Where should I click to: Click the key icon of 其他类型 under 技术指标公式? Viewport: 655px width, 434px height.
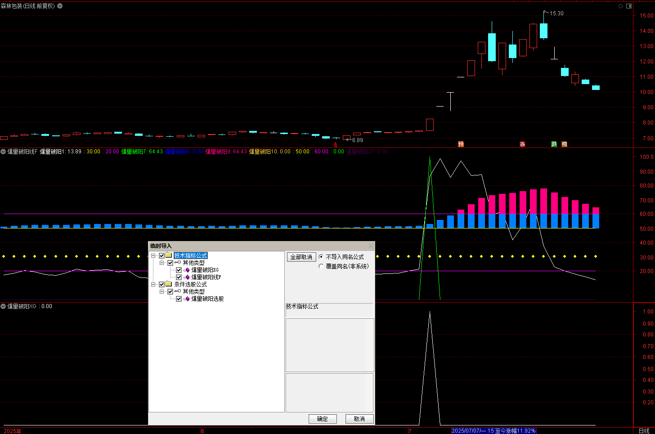[x=178, y=263]
